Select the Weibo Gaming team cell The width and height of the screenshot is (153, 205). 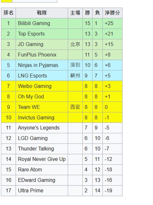[42, 86]
